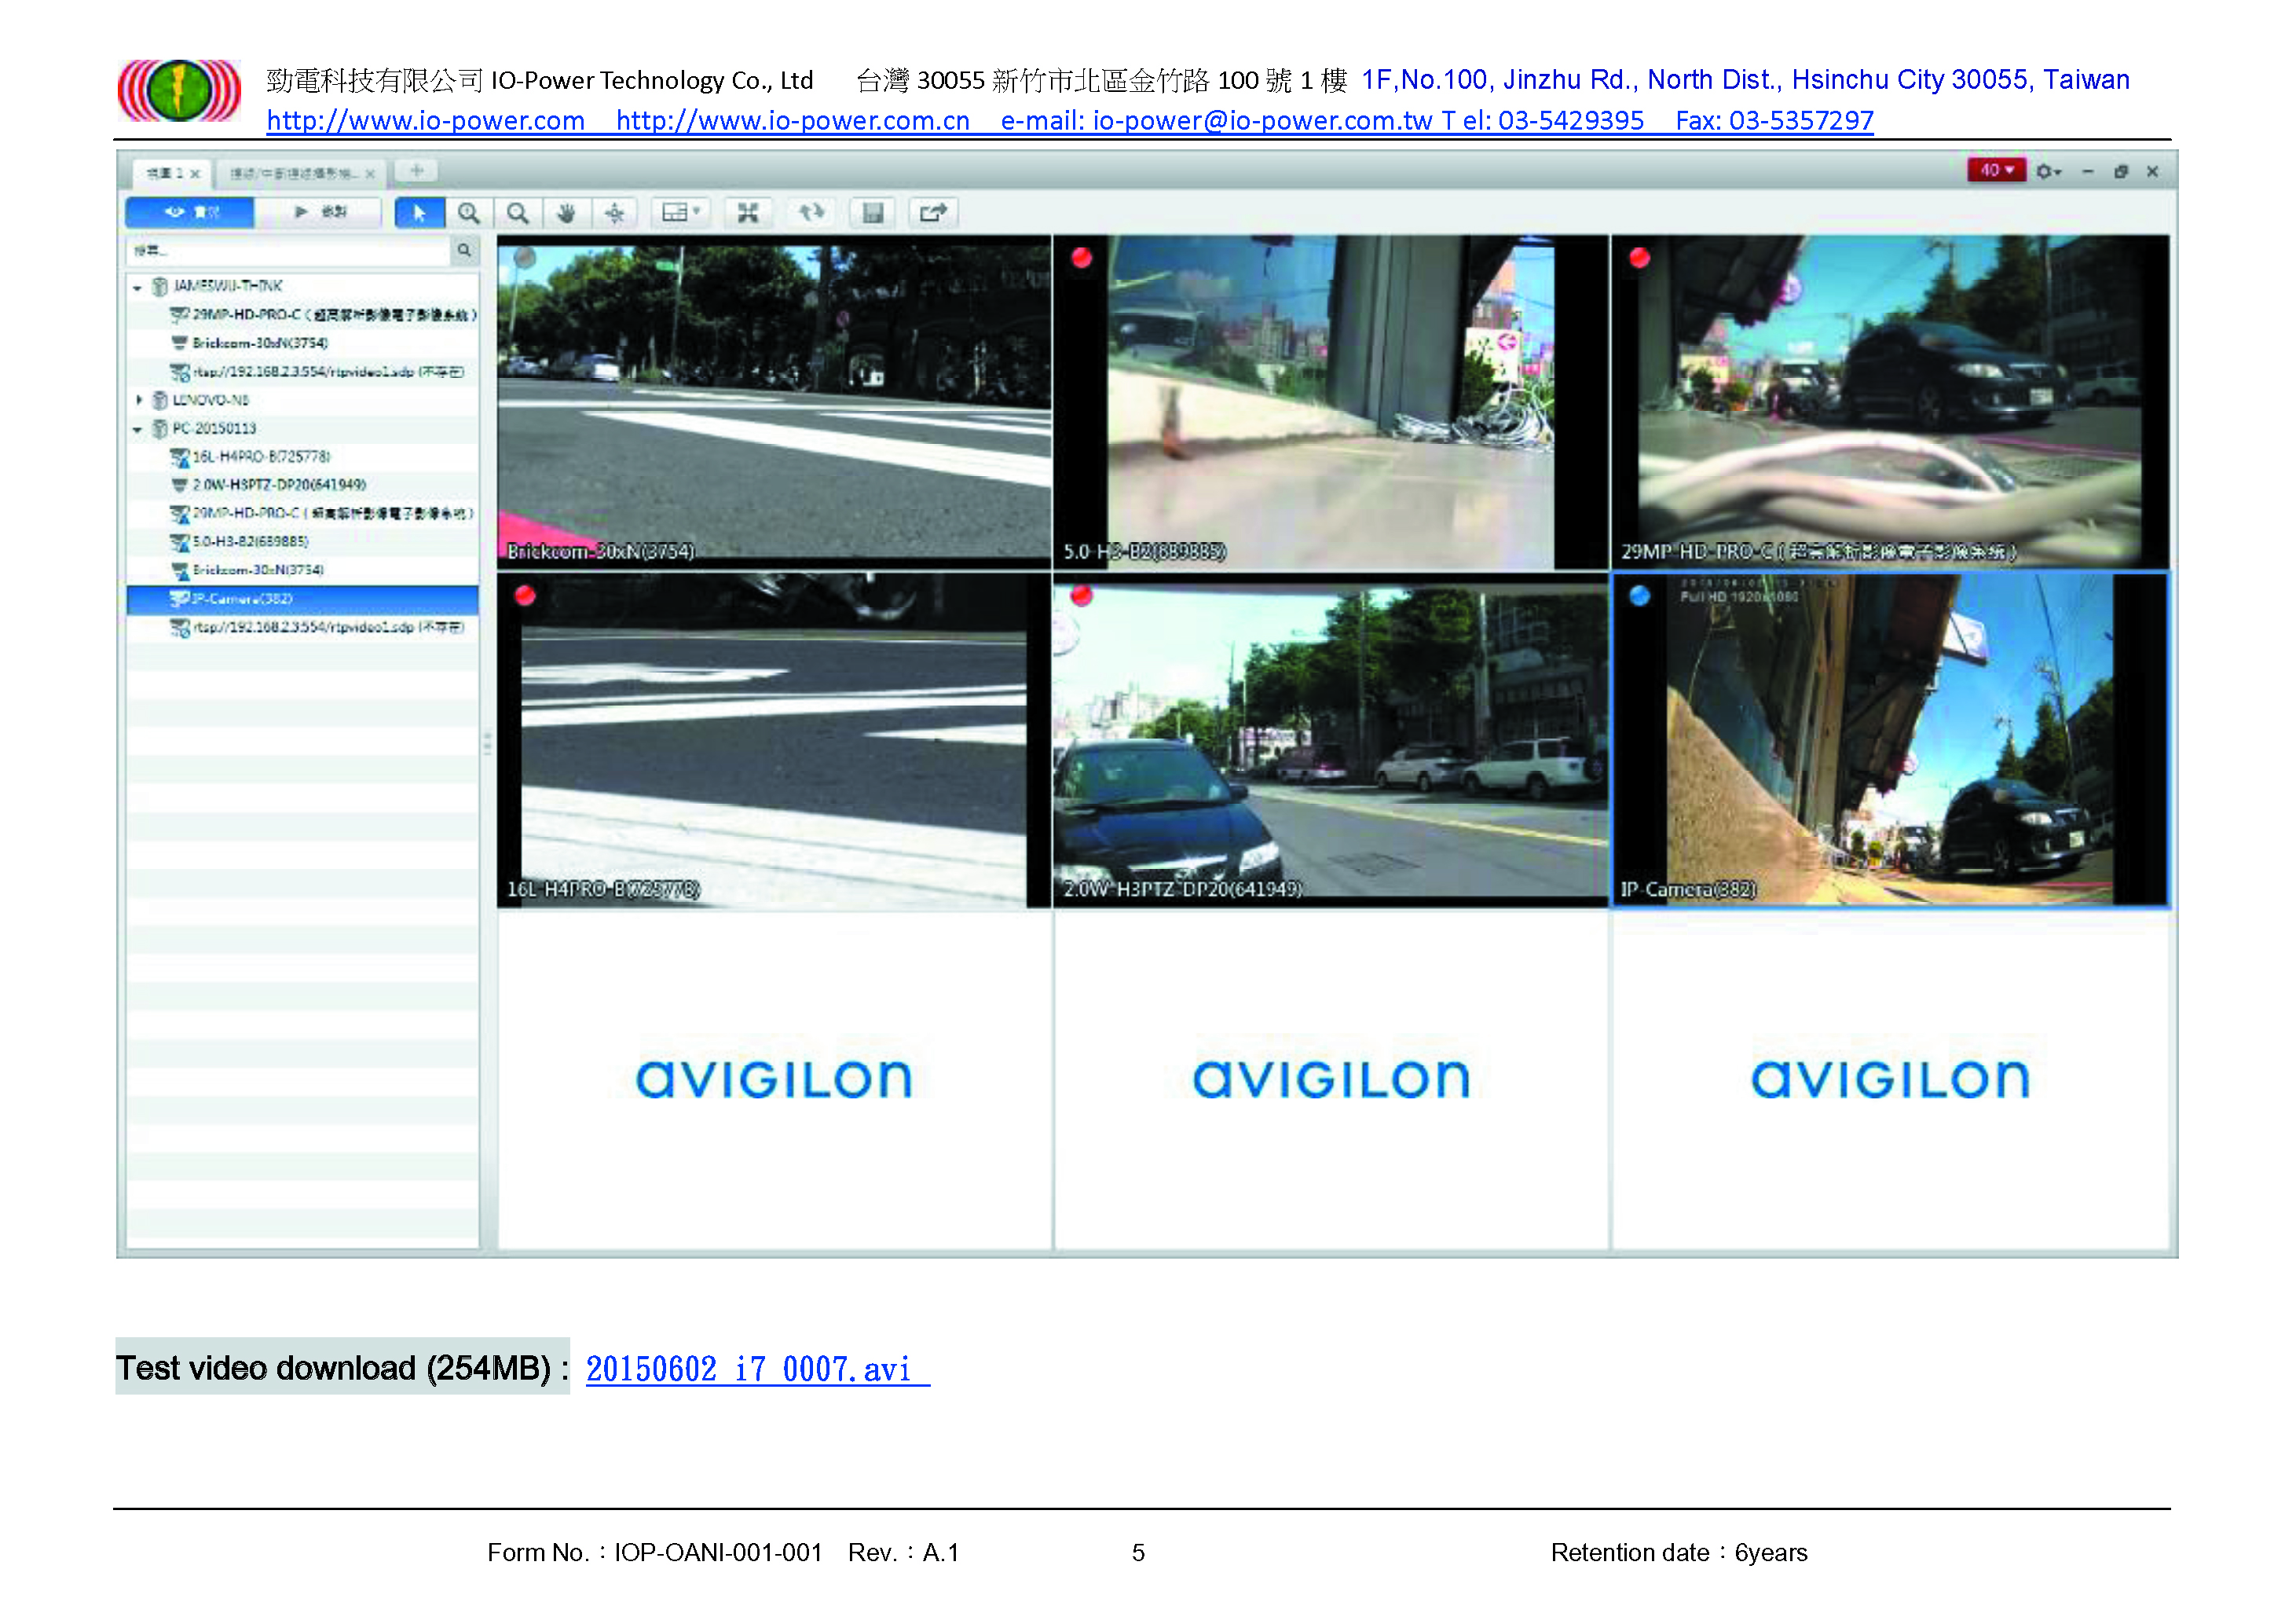
Task: Select the zoom out magnifier tool
Action: (517, 213)
